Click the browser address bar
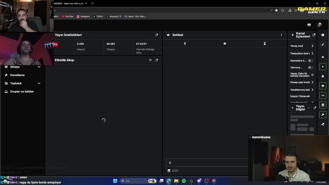This screenshot has height=185, width=329. pos(161,10)
